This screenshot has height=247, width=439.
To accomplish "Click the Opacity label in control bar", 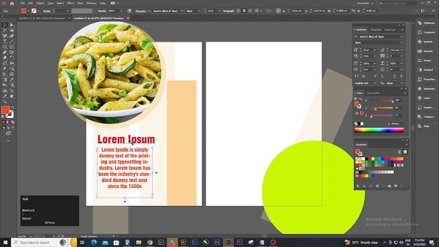I will tap(102, 11).
